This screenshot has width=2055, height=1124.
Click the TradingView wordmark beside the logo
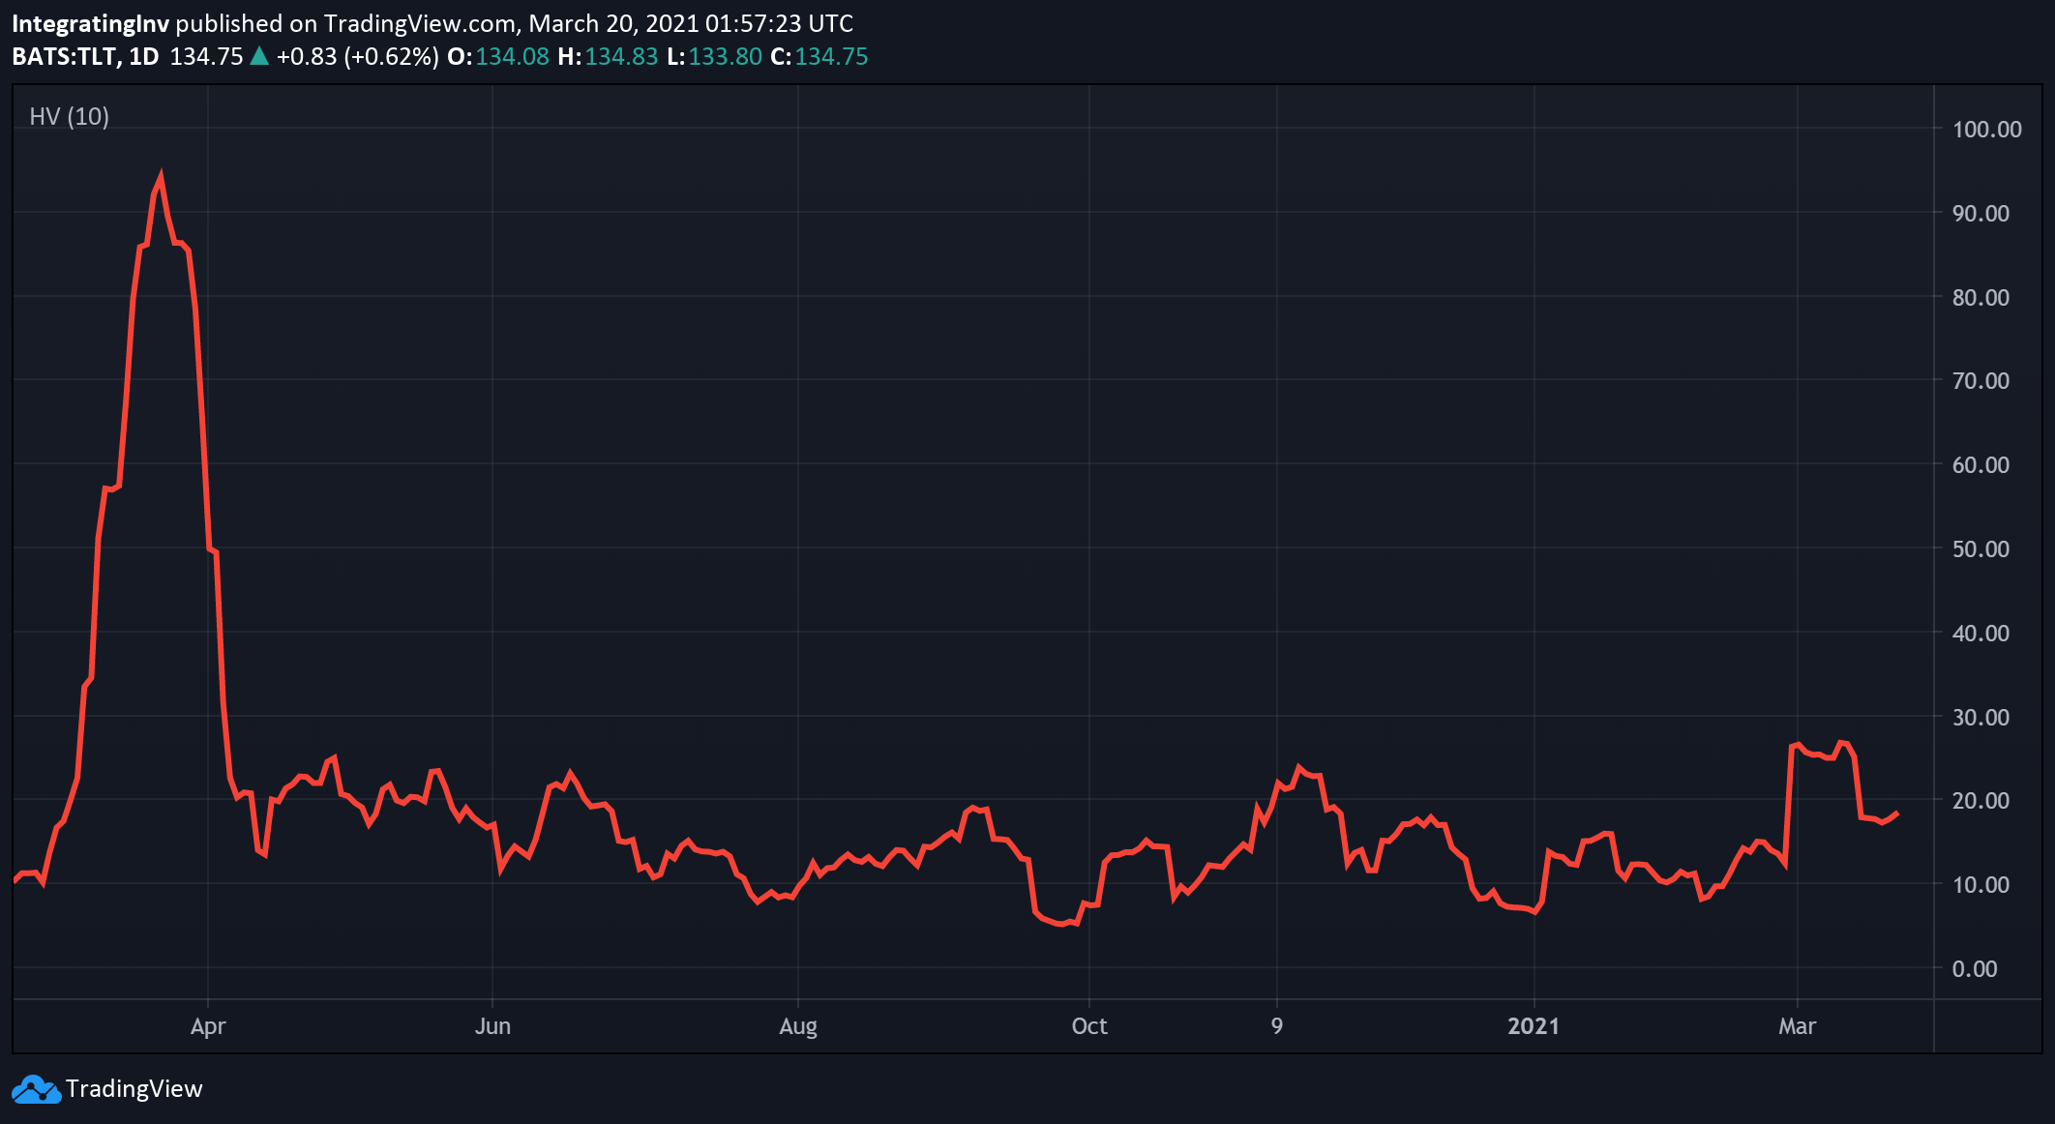pyautogui.click(x=134, y=1089)
